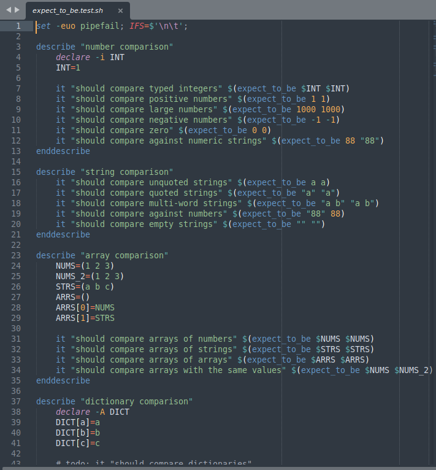Click 'enddescribe' on line 21
This screenshot has width=436, height=470.
(x=63, y=234)
